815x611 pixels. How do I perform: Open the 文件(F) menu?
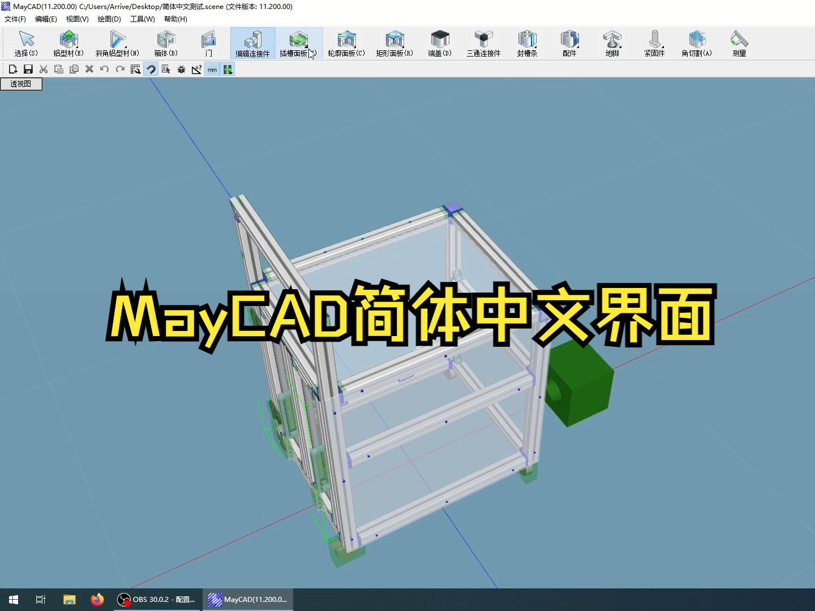coord(15,19)
